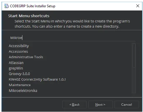Select the Mikroelektronika folder

pyautogui.click(x=23, y=91)
